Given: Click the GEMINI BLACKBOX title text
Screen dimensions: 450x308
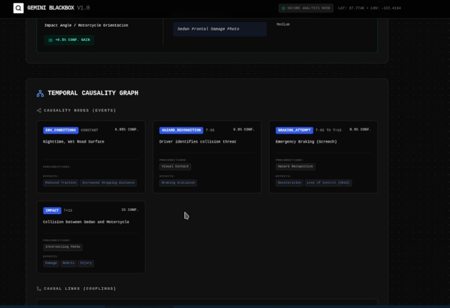Looking at the screenshot, I should 50,8.
